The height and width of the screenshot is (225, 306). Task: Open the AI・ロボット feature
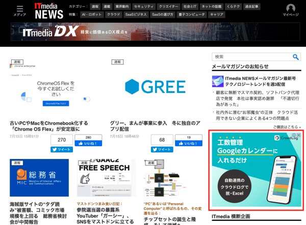[92, 15]
